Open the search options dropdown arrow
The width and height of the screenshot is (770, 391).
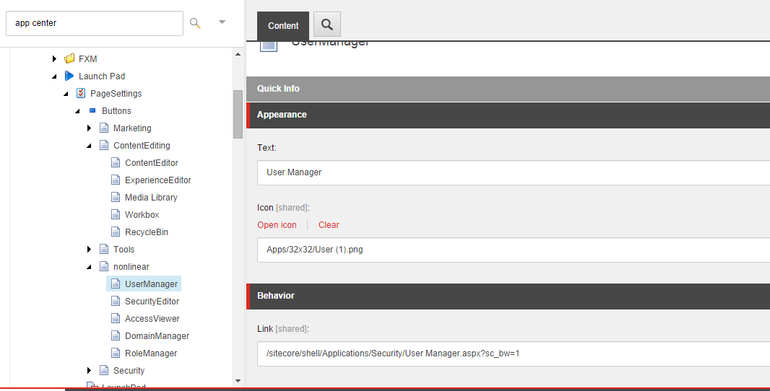click(x=222, y=22)
